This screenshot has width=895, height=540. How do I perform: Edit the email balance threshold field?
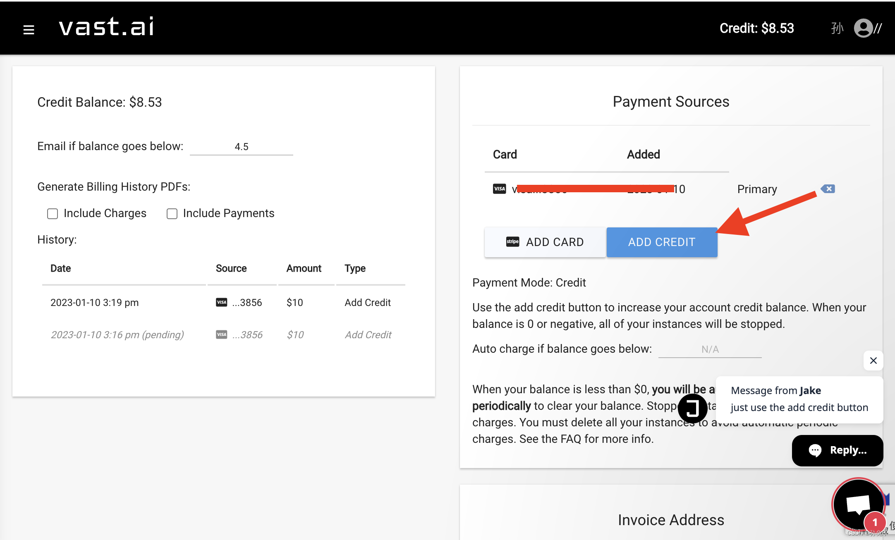pos(242,147)
